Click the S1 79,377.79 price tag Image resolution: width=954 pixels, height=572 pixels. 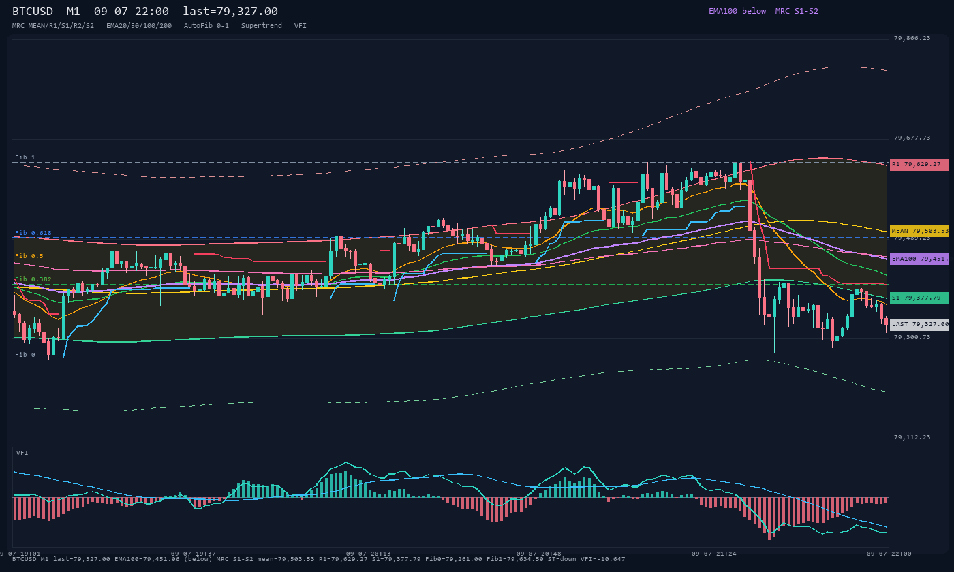tap(919, 298)
